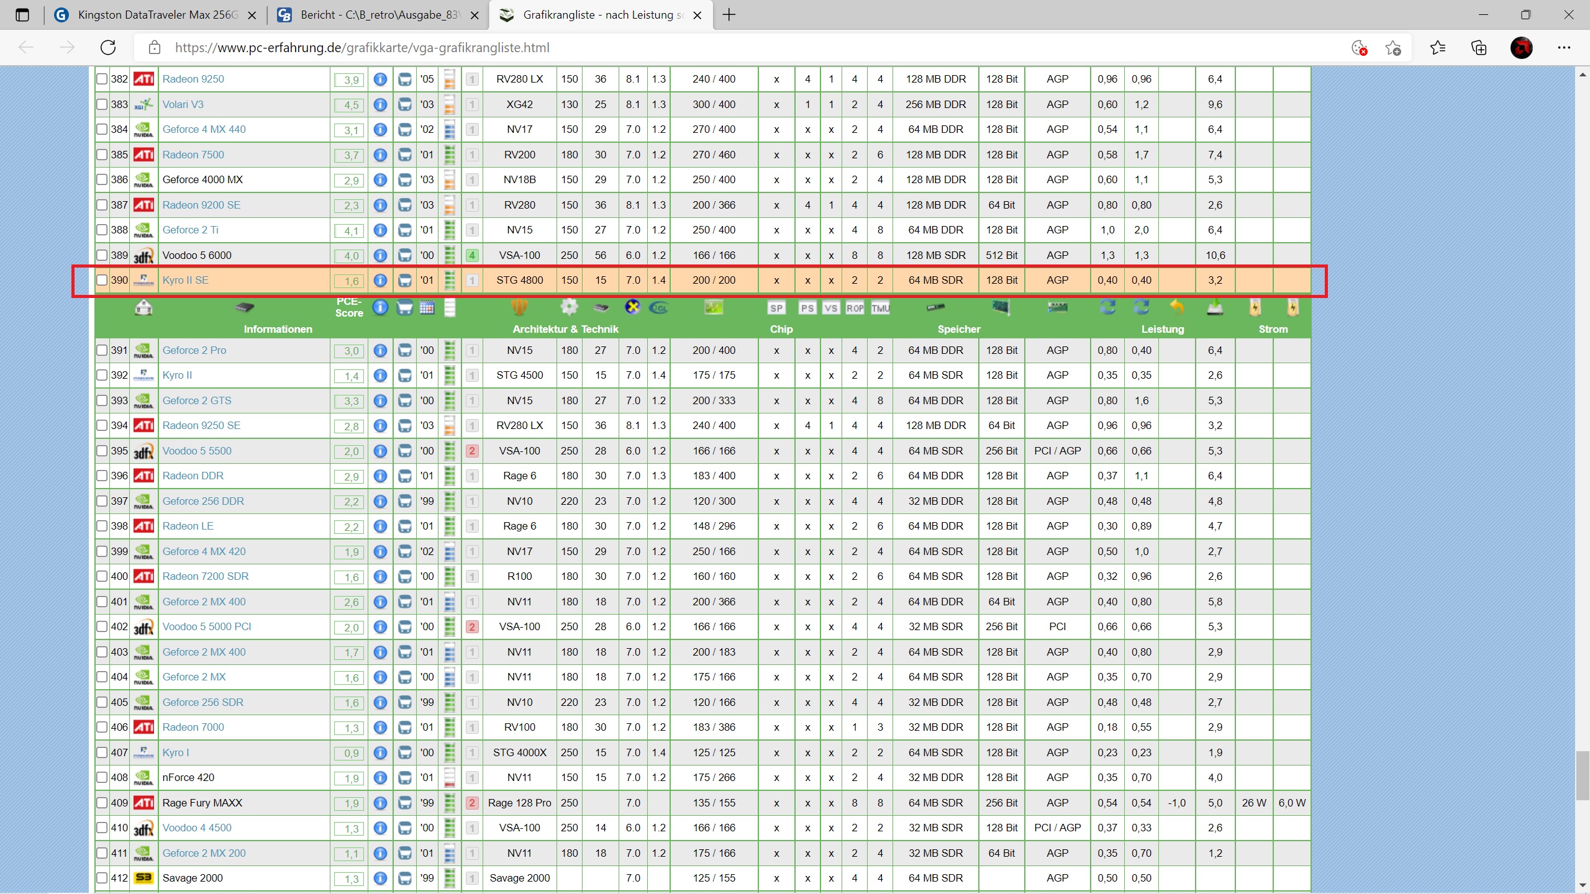Open browser favorites star icon
This screenshot has height=894, width=1590.
(1437, 48)
